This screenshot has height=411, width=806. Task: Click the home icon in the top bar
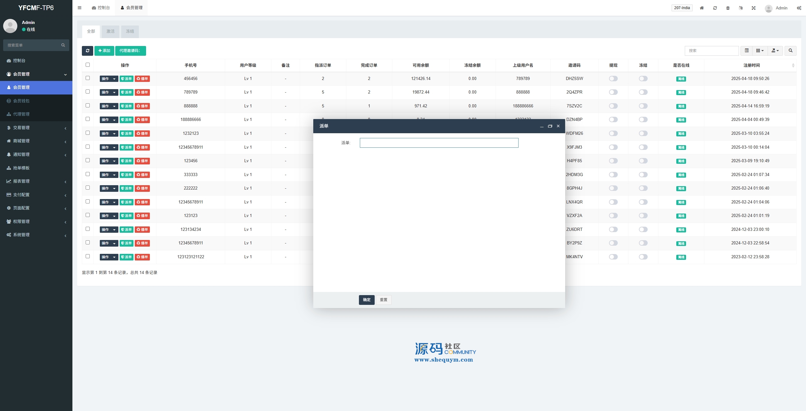pos(702,8)
